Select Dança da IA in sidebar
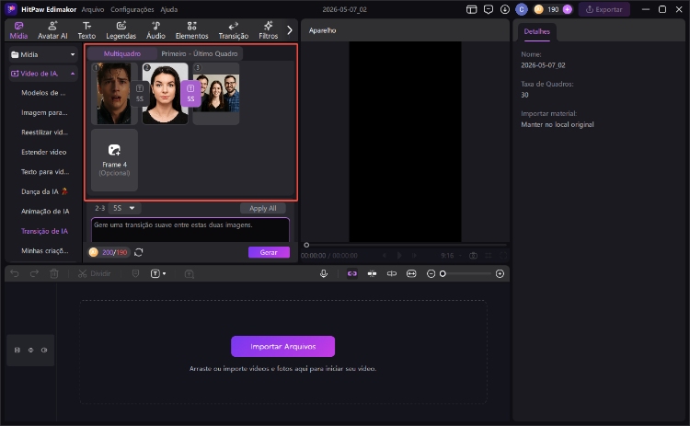This screenshot has width=690, height=426. coord(44,191)
